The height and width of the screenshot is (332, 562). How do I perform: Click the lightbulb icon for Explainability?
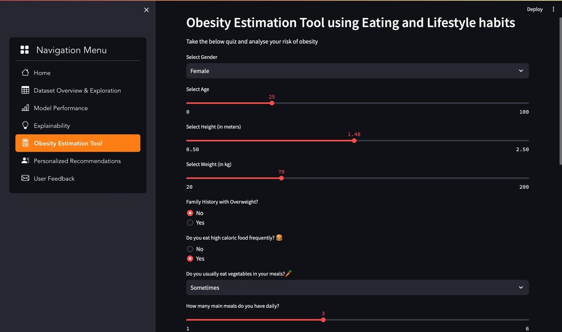coord(25,125)
